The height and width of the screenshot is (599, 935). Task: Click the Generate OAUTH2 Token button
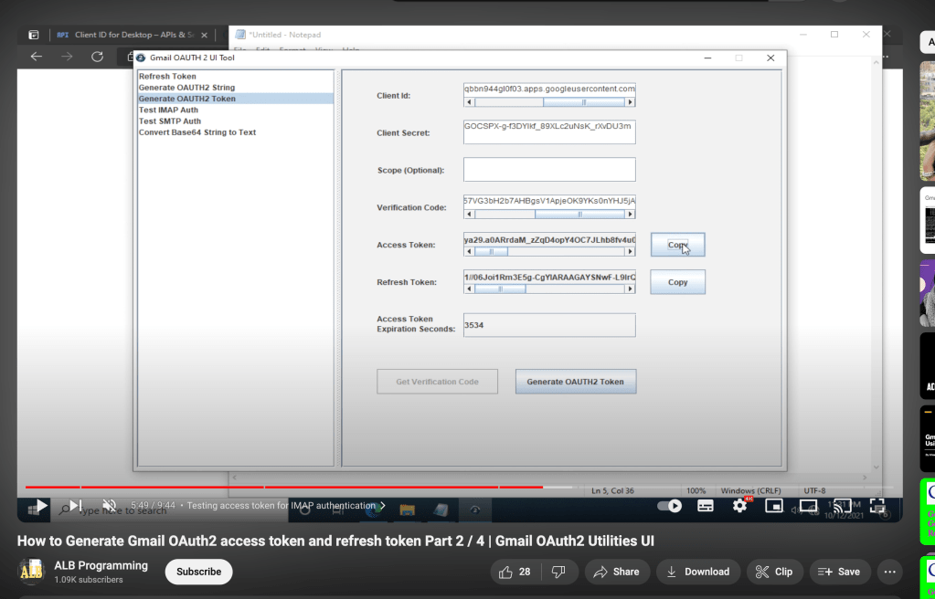pos(576,382)
